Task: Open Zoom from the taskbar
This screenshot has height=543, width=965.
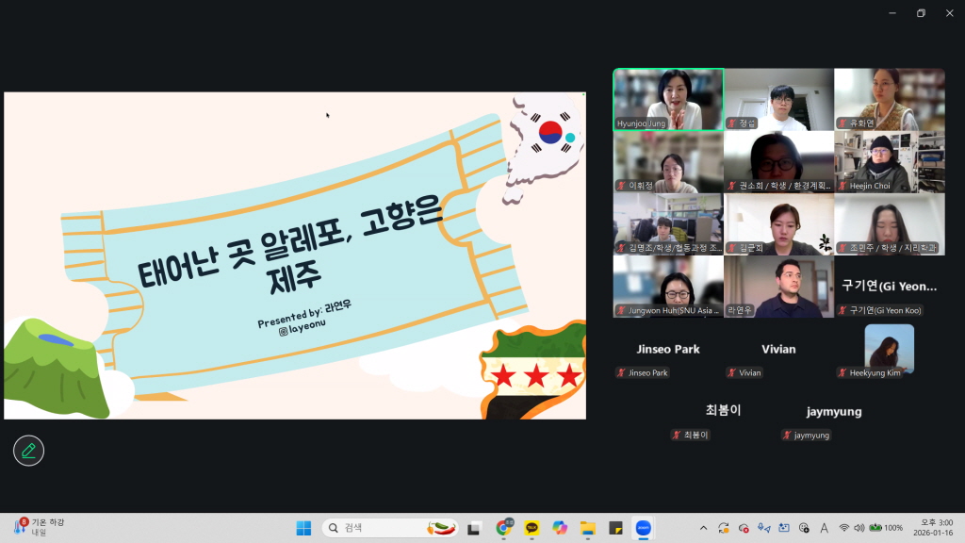Action: point(644,528)
